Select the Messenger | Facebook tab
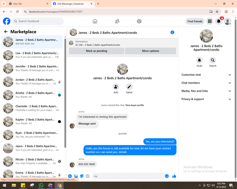237x189 pixels. point(73,4)
